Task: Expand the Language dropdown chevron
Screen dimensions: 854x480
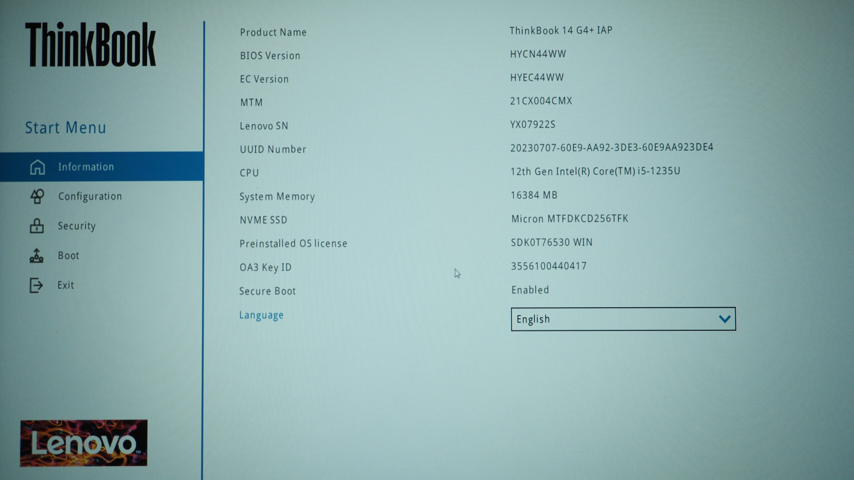Action: click(724, 319)
